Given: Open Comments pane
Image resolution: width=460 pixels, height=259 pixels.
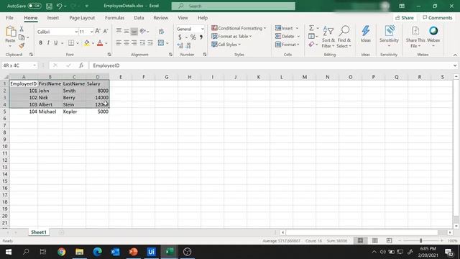Looking at the screenshot, I should click(438, 18).
